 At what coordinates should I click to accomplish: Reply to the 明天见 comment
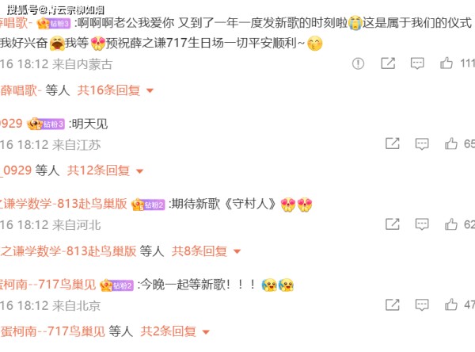[x=422, y=144]
